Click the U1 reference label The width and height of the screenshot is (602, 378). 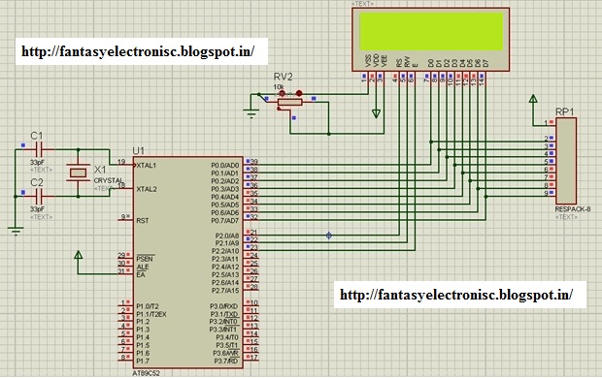tap(138, 150)
